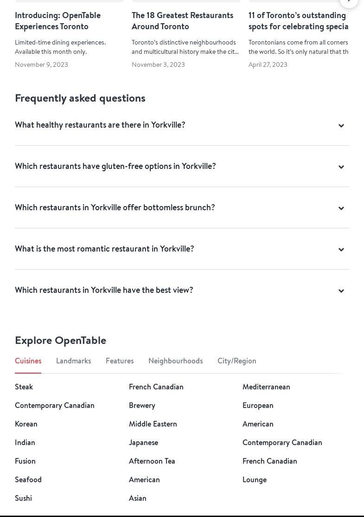
Task: Select the Lounge cuisine link
Action: (254, 480)
